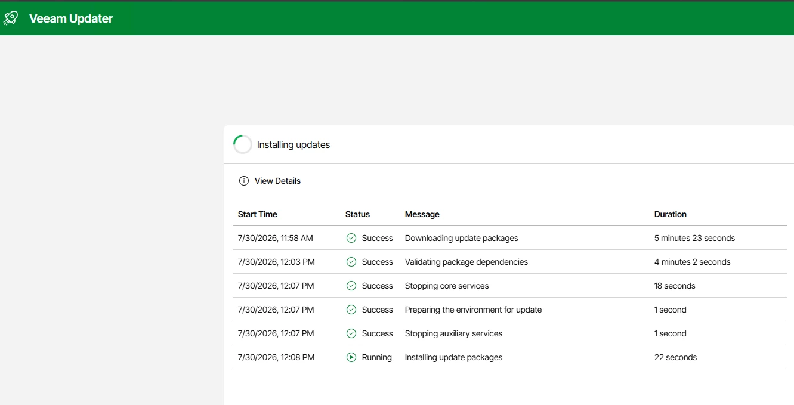Click the Message column header
794x405 pixels.
[x=422, y=214]
